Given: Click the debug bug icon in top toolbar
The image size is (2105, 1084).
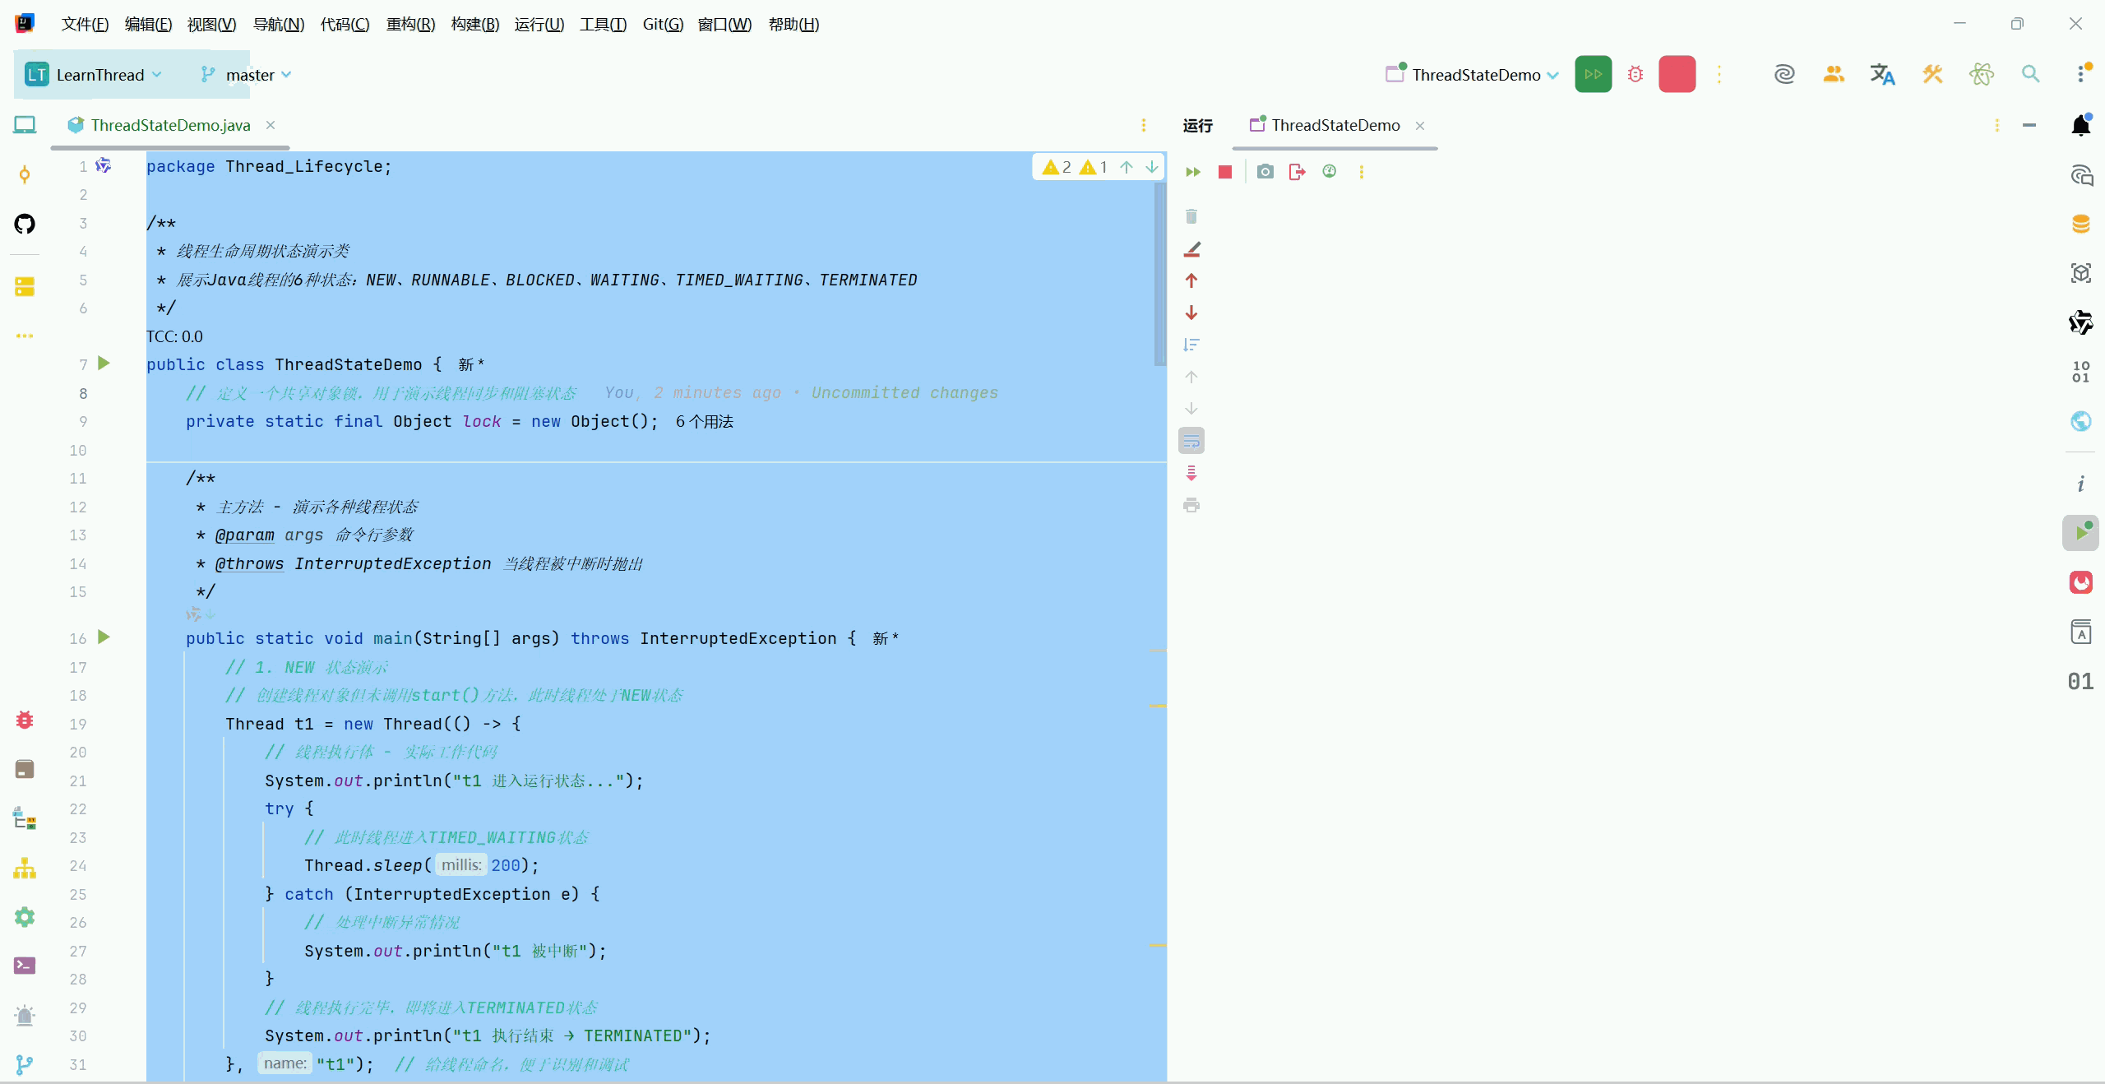Looking at the screenshot, I should [1635, 75].
